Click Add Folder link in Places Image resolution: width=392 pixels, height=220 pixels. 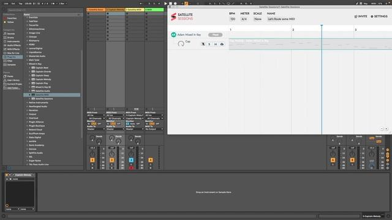(x=13, y=88)
